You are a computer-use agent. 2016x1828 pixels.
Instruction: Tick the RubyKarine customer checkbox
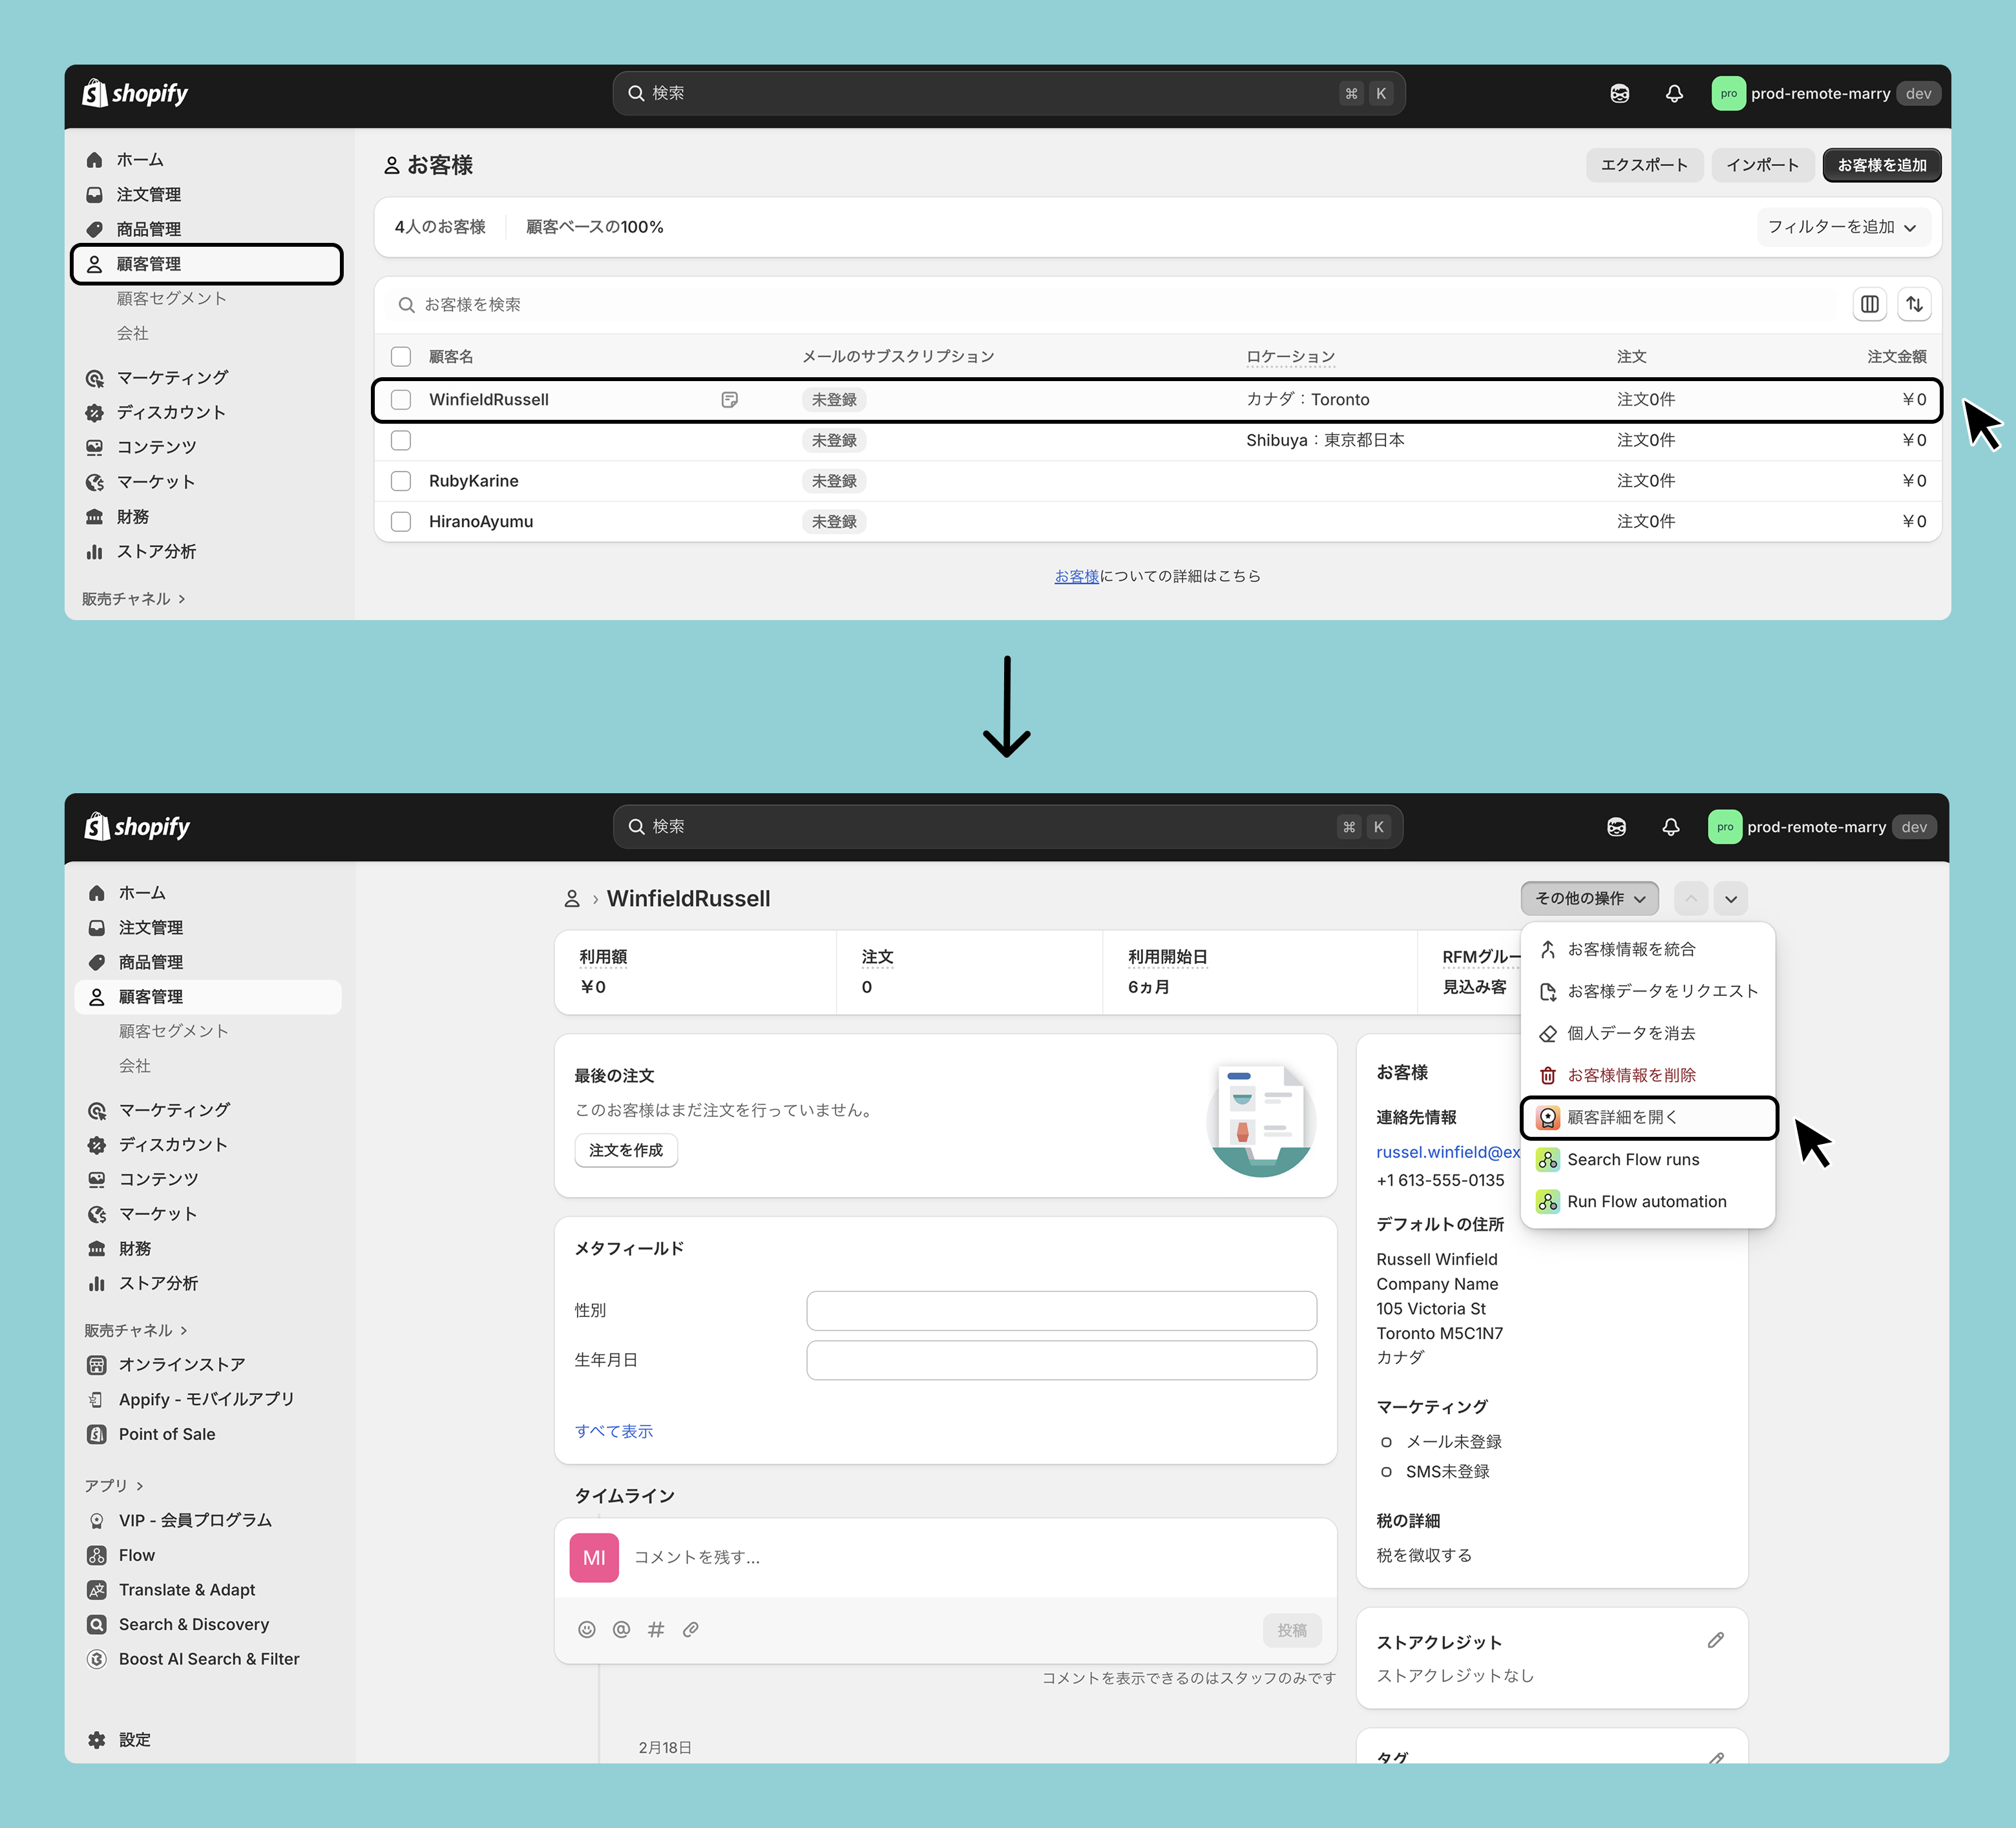(401, 481)
